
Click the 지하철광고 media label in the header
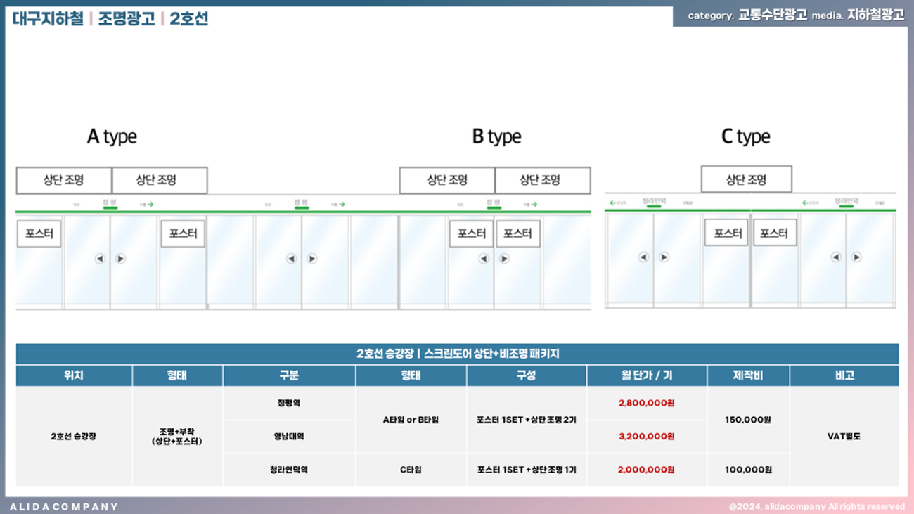point(875,15)
